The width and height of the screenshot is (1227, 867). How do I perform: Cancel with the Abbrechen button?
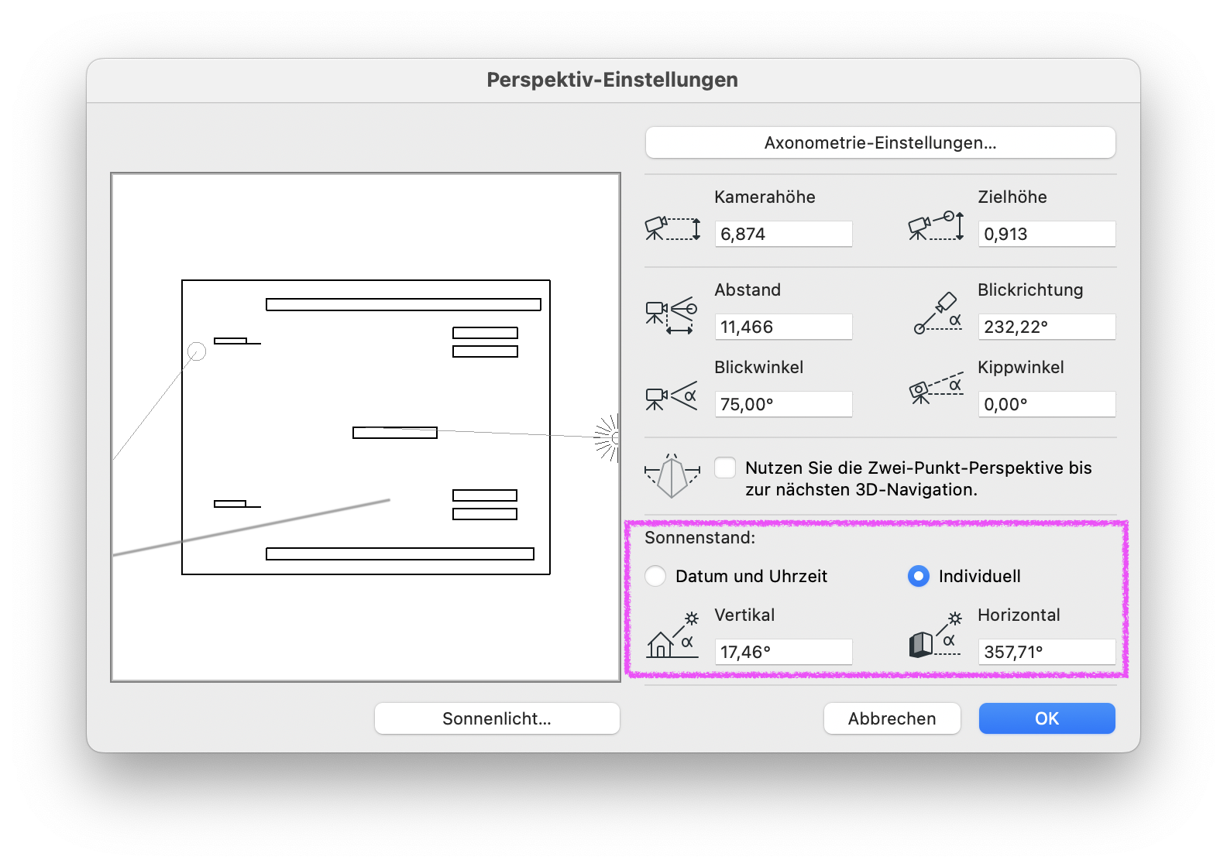[x=892, y=718]
